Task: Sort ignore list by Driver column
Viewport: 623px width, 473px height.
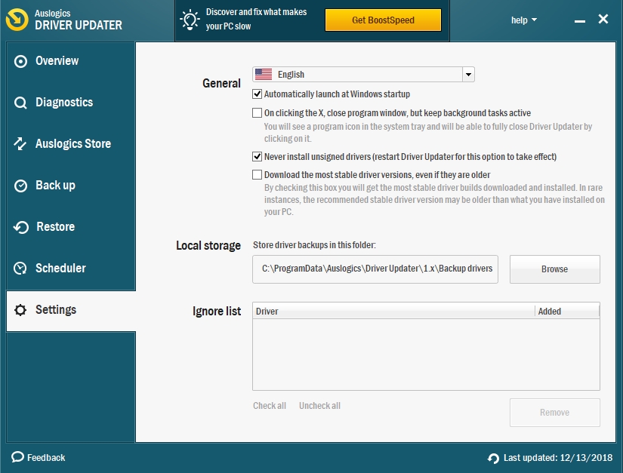Action: (393, 311)
